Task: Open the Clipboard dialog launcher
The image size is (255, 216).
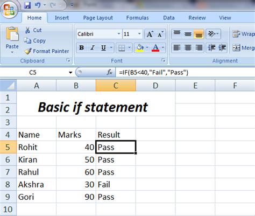Action: coord(68,60)
